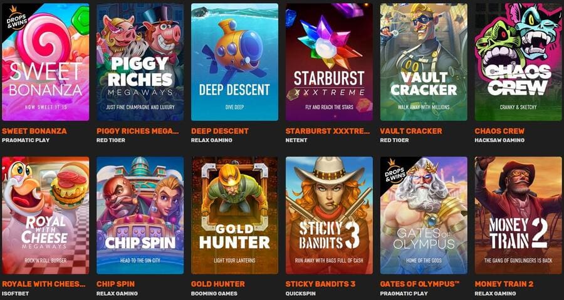
Task: Click the GOLD HUNTER title text
Action: pos(218,284)
